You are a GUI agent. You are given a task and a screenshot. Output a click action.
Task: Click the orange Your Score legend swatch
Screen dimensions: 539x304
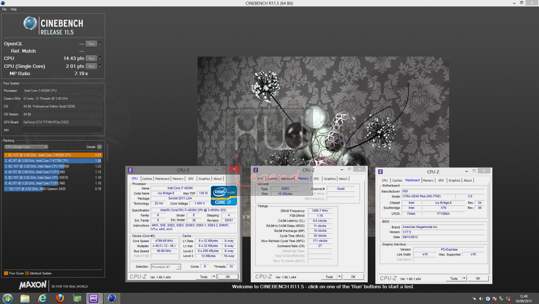coord(6,273)
